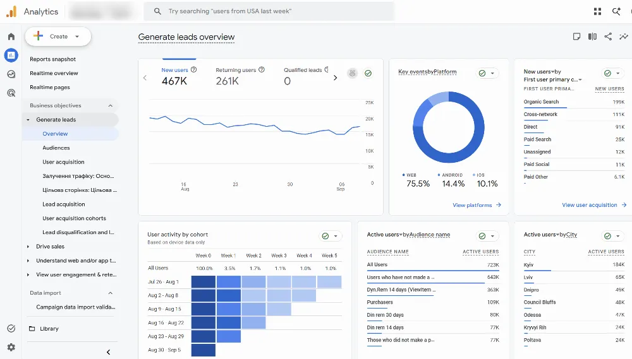Click the insights sparkle search icon
Screen dimensions: 632x359
pyautogui.click(x=616, y=11)
